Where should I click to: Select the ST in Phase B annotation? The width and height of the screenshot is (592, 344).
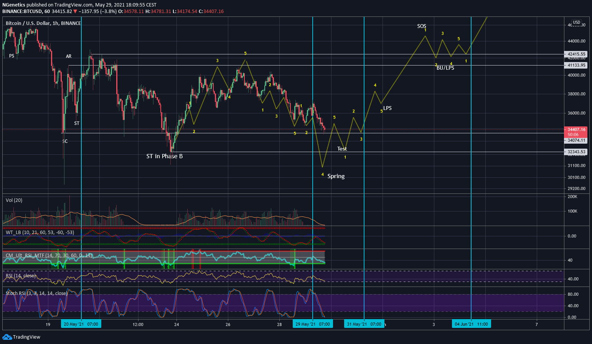(165, 156)
